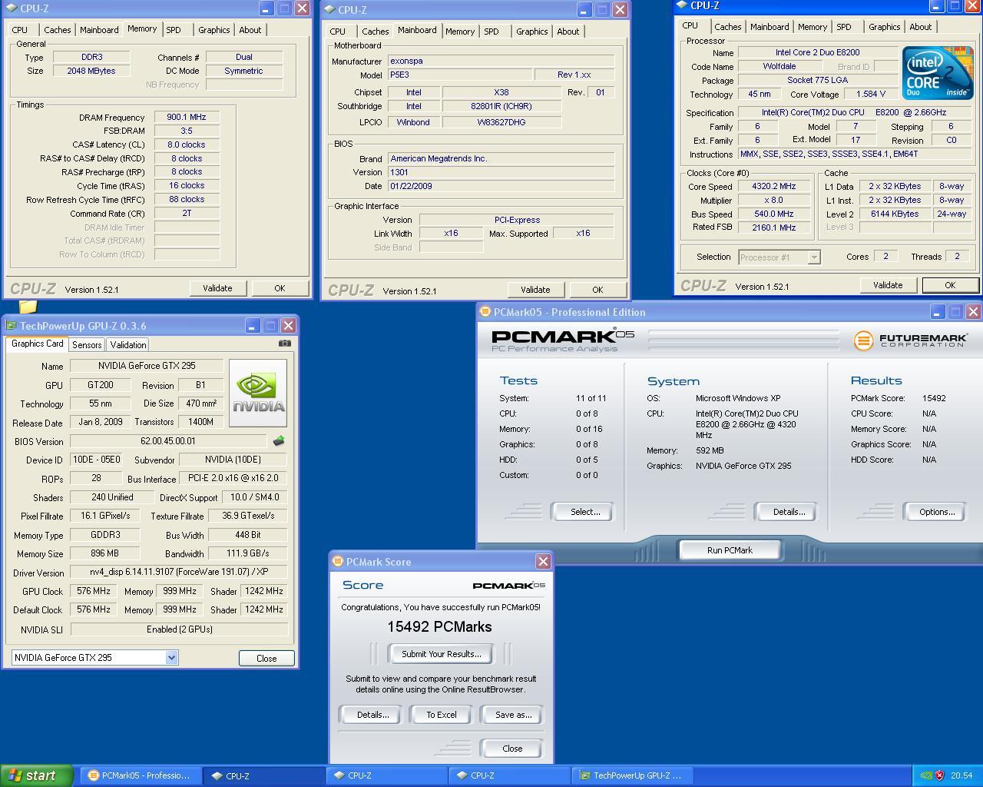
Task: Click Validate in Memory CPU-Z window
Action: (x=217, y=288)
